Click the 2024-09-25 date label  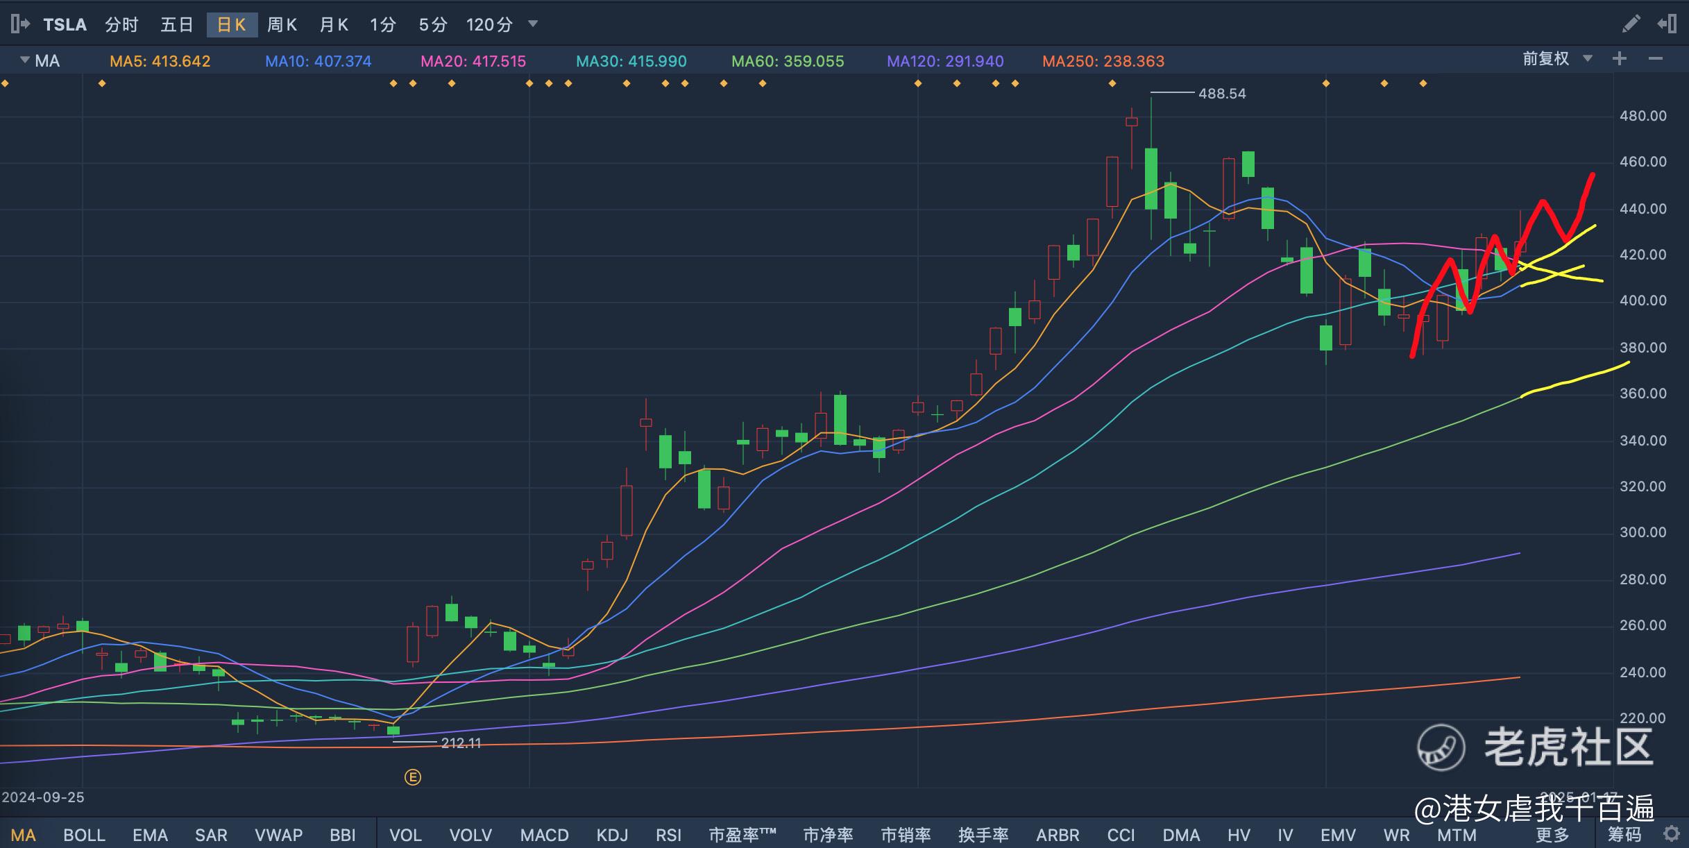tap(43, 797)
